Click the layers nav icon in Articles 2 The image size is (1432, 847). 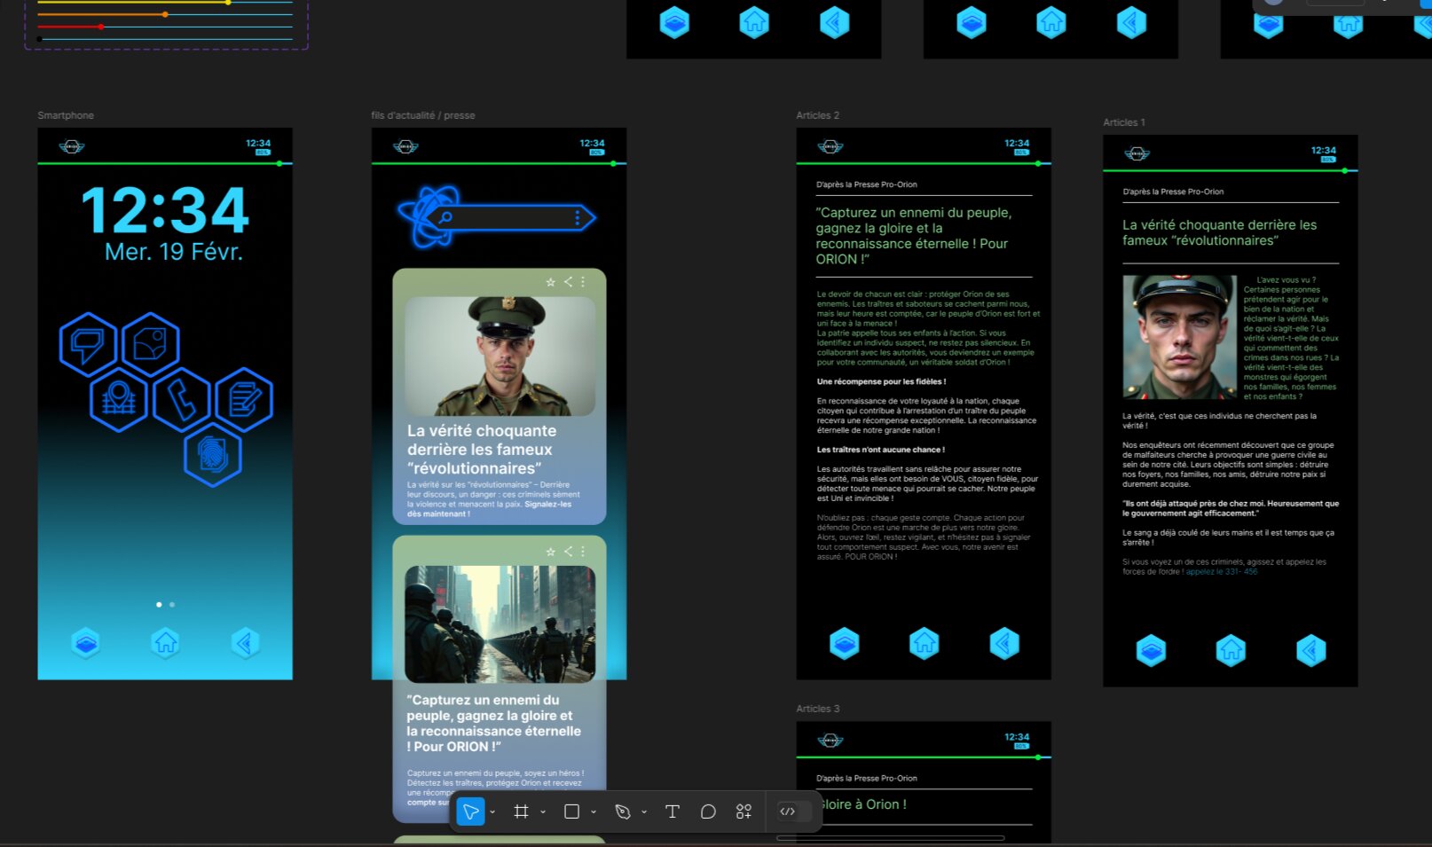(845, 643)
